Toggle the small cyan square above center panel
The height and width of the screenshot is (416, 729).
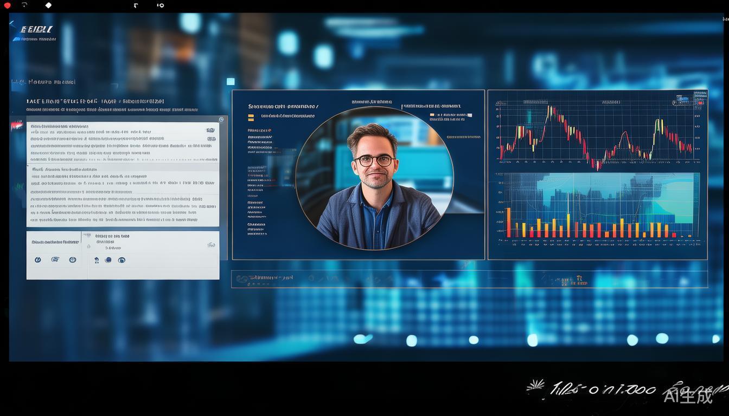point(231,82)
